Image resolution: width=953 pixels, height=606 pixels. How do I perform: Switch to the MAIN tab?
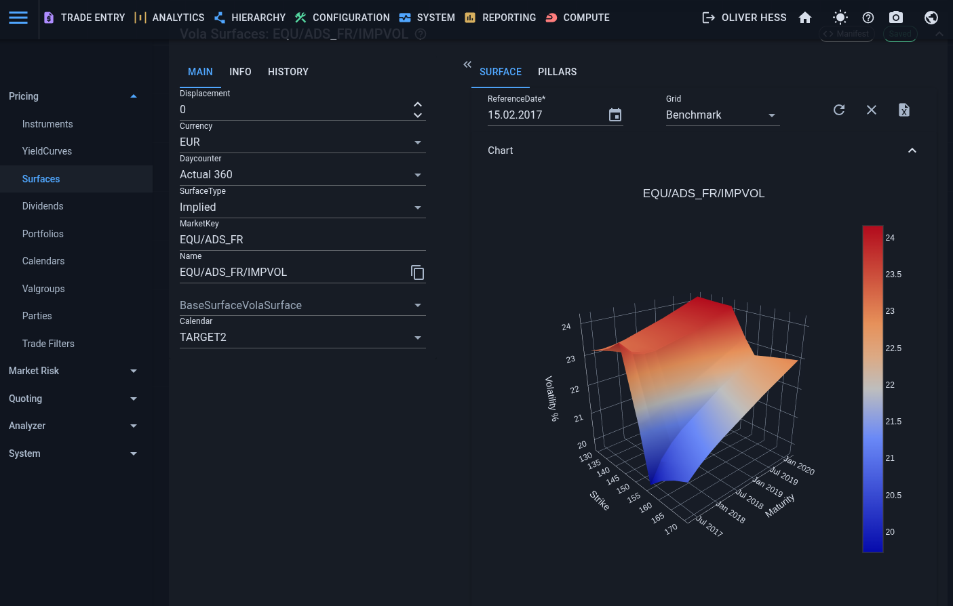200,72
